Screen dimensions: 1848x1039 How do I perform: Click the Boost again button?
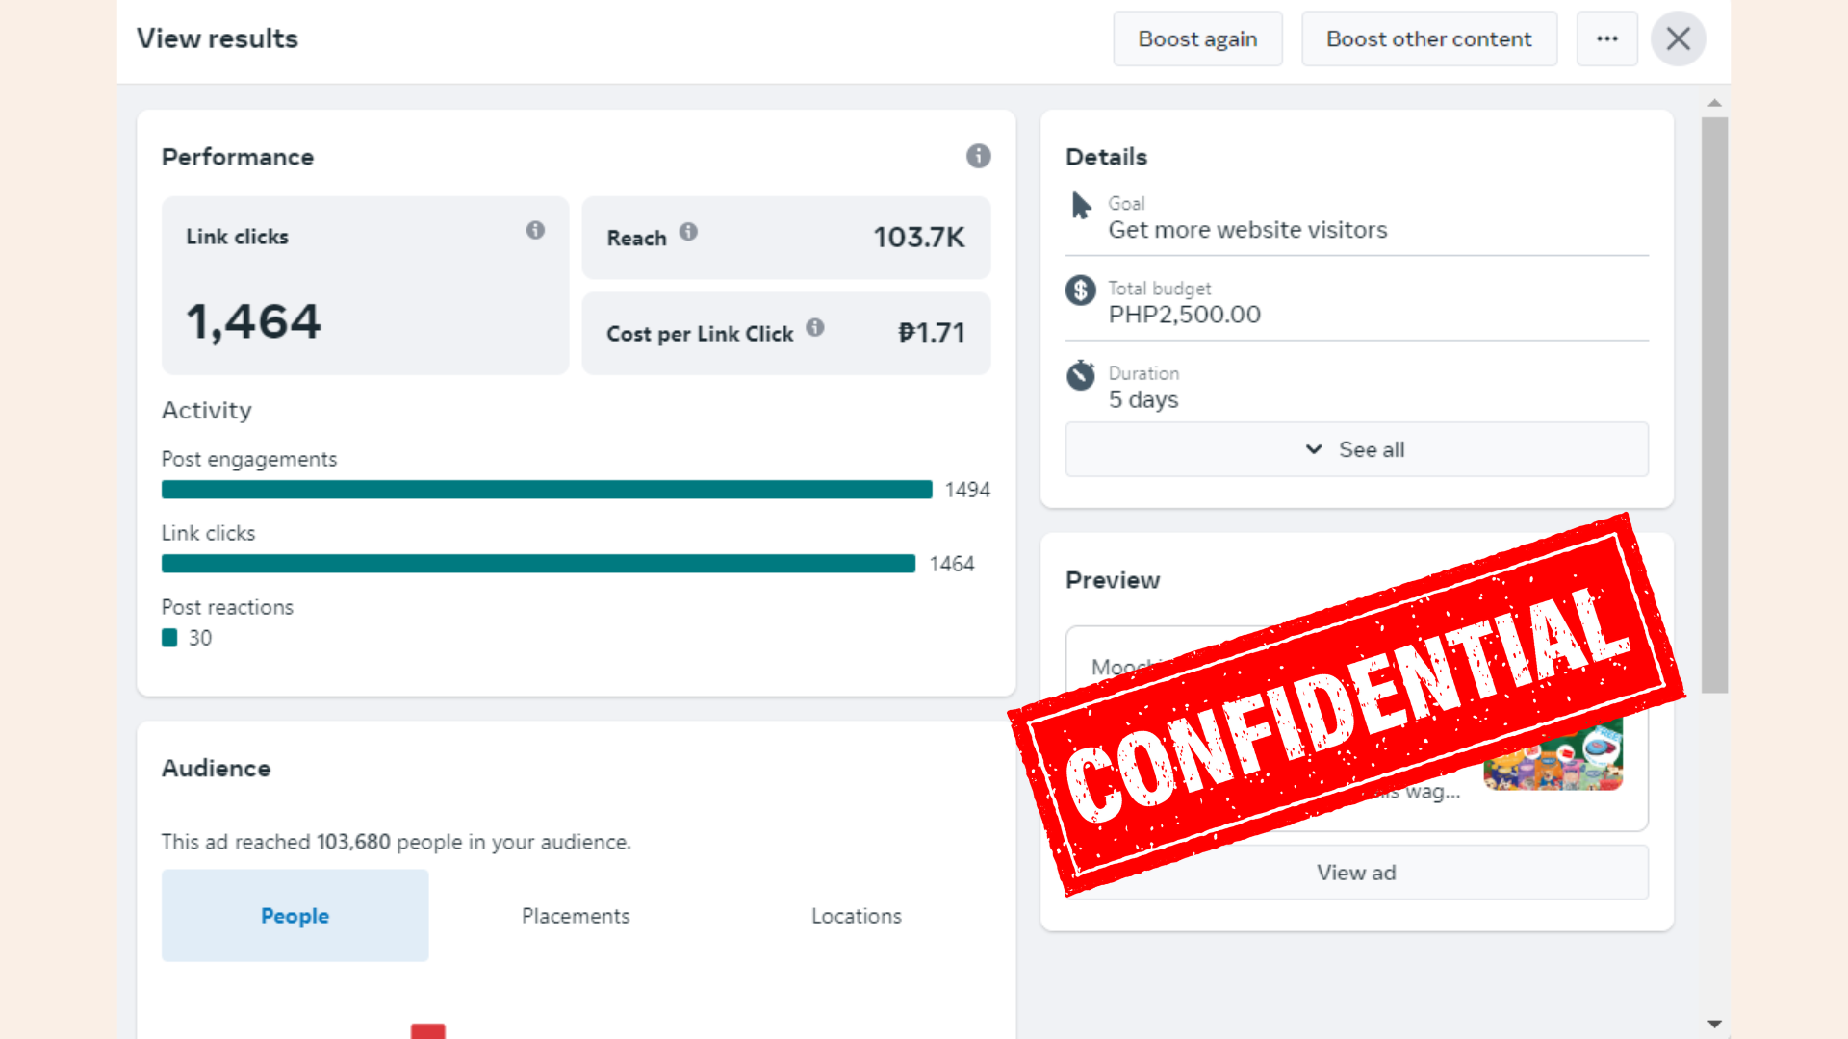coord(1197,38)
